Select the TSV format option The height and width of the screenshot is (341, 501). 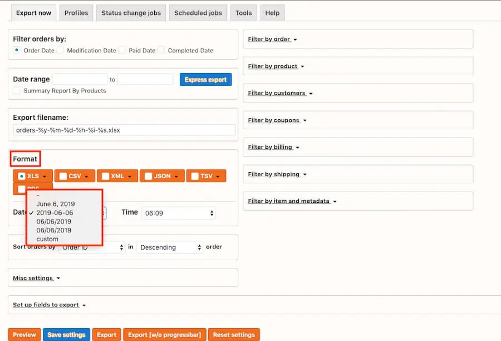[x=195, y=176]
